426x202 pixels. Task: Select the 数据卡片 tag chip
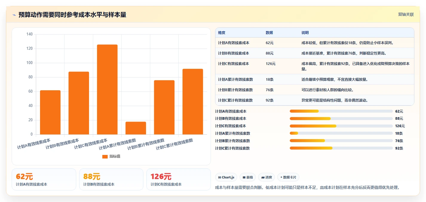(x=288, y=177)
